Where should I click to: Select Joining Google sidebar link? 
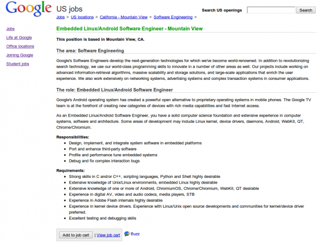[x=20, y=55]
